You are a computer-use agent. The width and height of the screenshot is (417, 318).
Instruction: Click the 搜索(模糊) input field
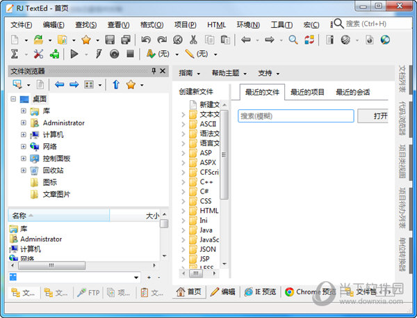coord(296,116)
